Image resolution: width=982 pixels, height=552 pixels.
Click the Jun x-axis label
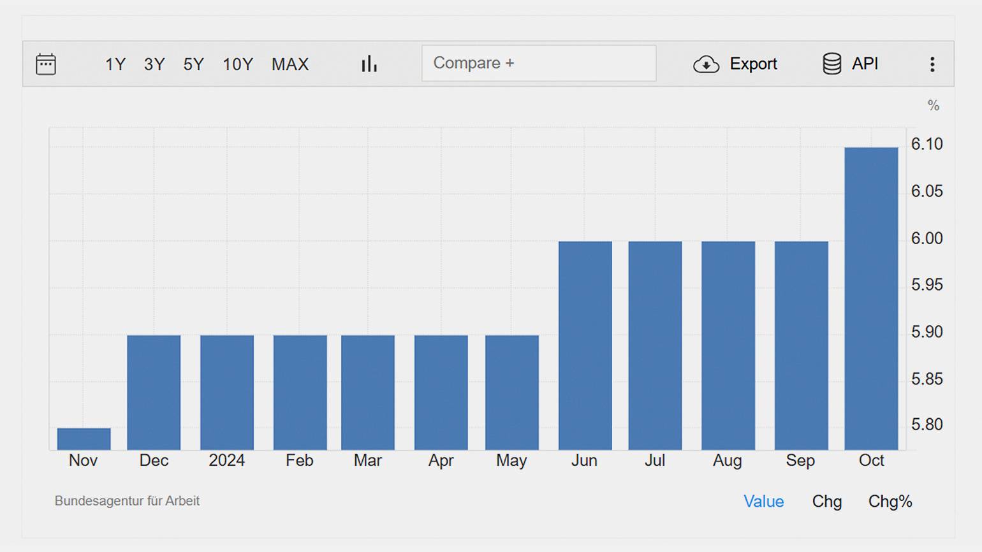584,461
